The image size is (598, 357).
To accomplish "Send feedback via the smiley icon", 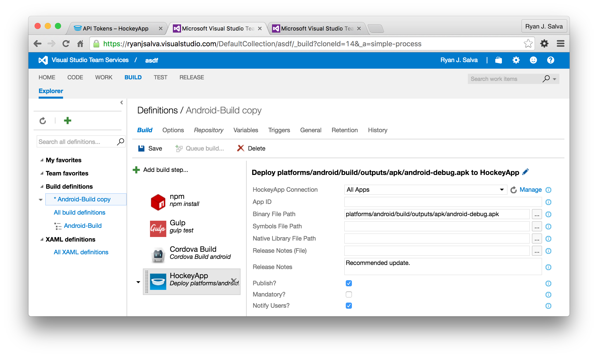I will 533,60.
